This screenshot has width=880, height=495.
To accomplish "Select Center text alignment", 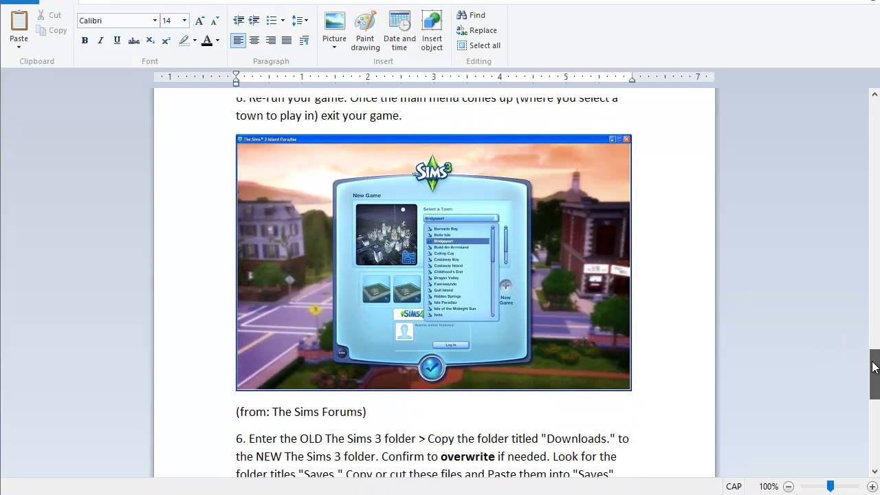I will coord(254,41).
